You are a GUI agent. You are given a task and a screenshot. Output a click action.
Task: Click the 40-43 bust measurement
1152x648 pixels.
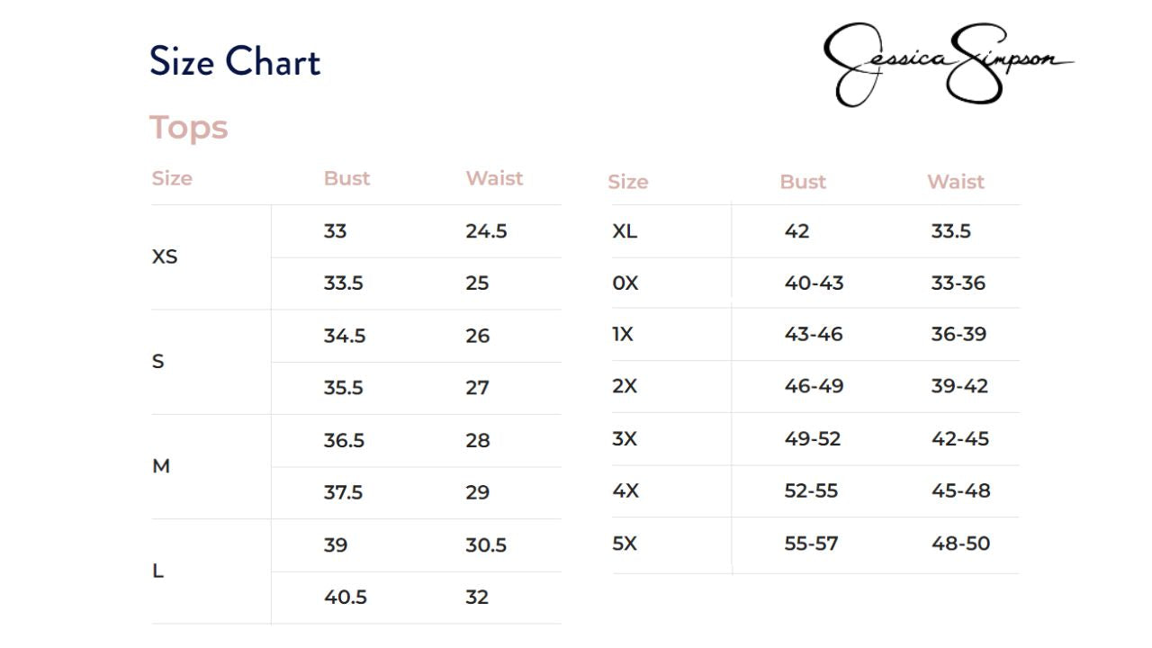click(x=814, y=283)
